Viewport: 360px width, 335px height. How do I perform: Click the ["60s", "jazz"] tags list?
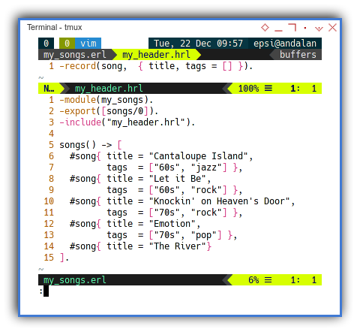(187, 167)
